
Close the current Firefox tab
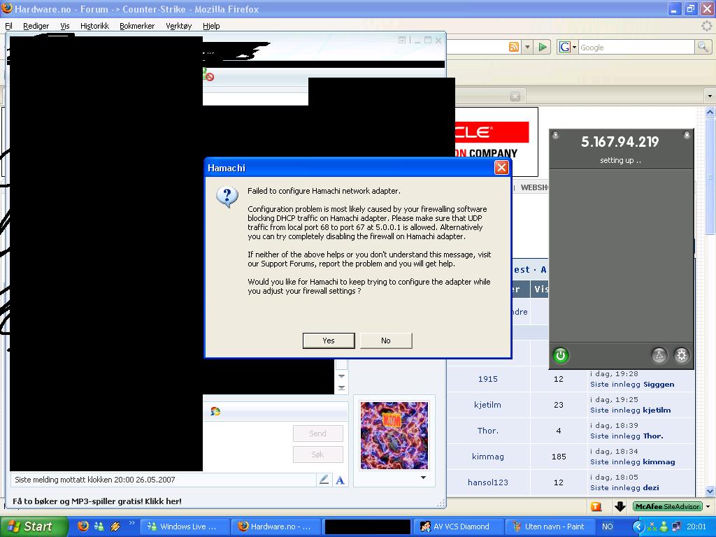pos(515,96)
